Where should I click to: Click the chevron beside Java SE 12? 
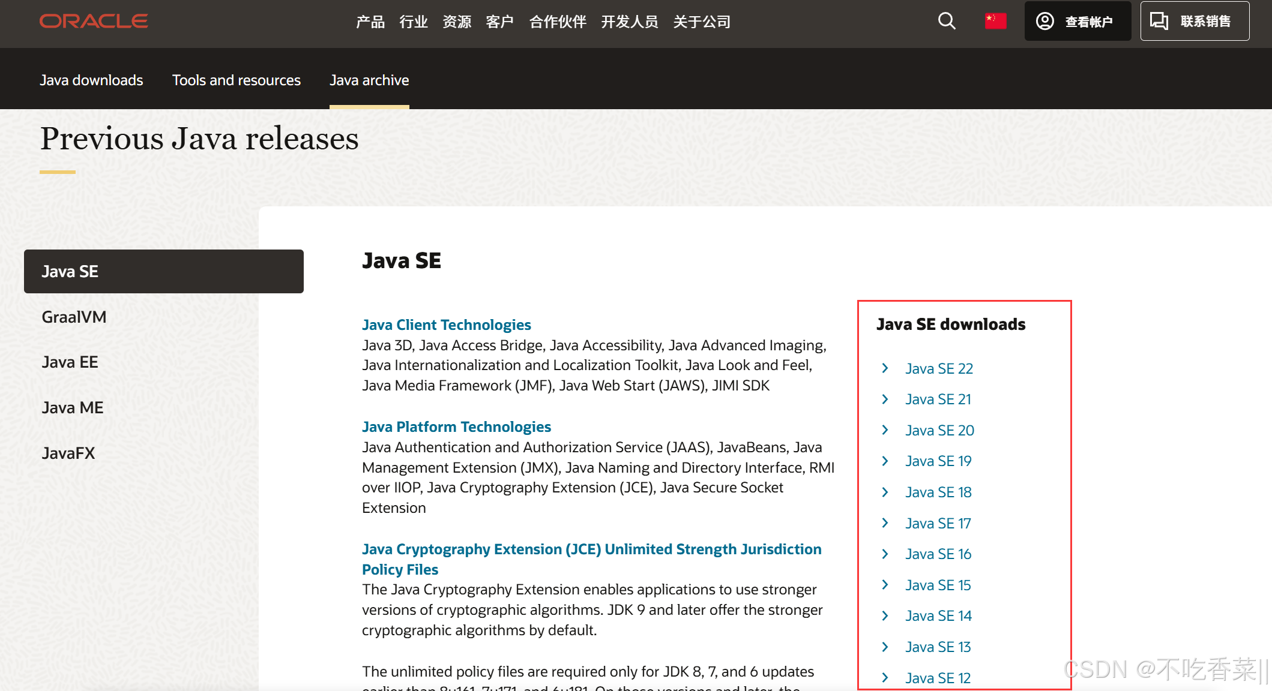885,678
